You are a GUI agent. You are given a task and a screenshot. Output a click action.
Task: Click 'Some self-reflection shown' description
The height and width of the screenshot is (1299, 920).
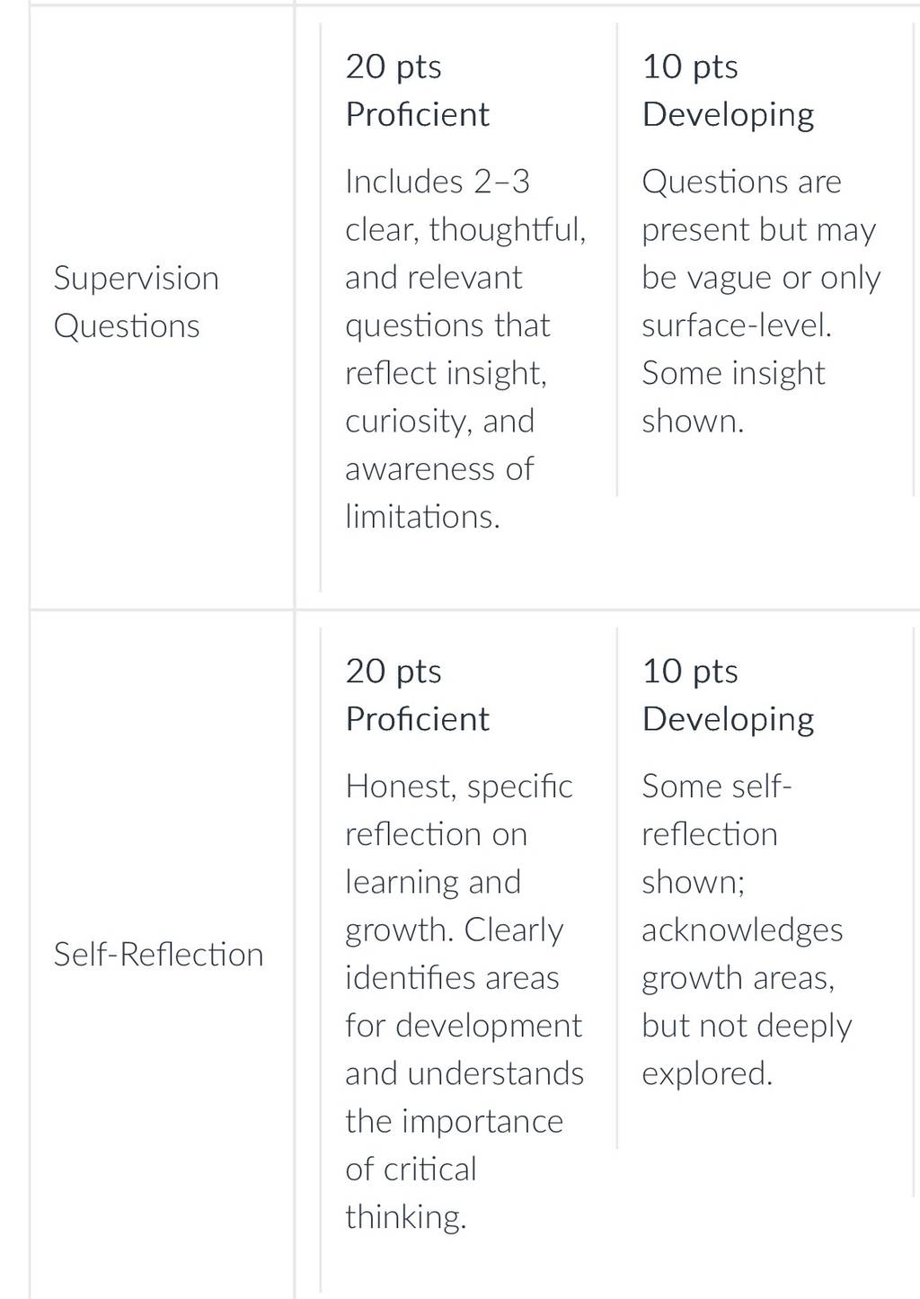pyautogui.click(x=717, y=834)
